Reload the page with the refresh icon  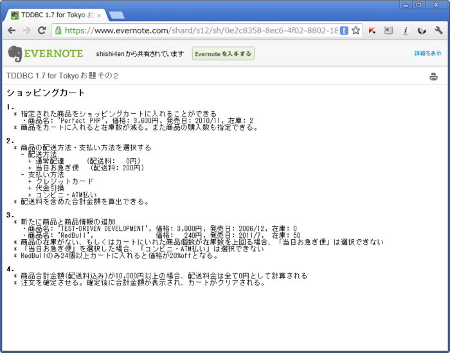point(42,30)
